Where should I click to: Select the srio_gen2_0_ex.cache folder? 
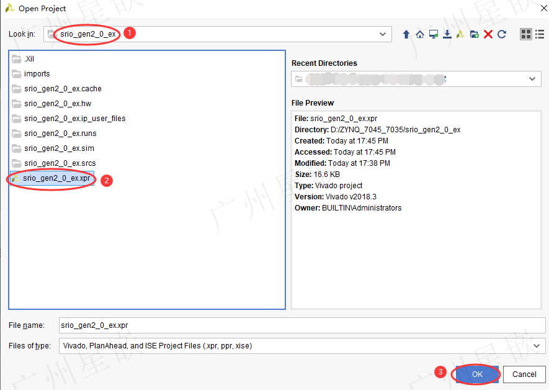(x=56, y=89)
